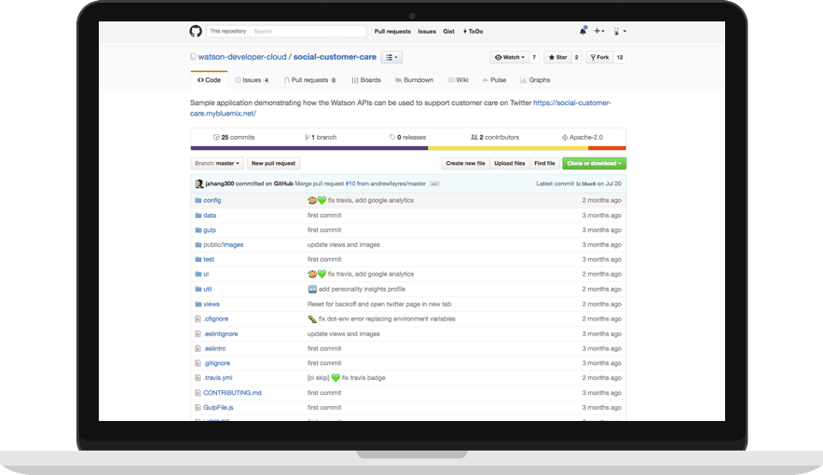Open the CONTRIBUTING.md file
The image size is (823, 475).
[x=232, y=393]
